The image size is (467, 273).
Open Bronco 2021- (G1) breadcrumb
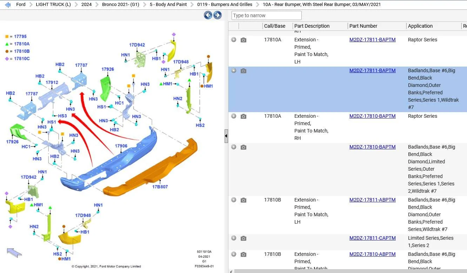tap(121, 5)
